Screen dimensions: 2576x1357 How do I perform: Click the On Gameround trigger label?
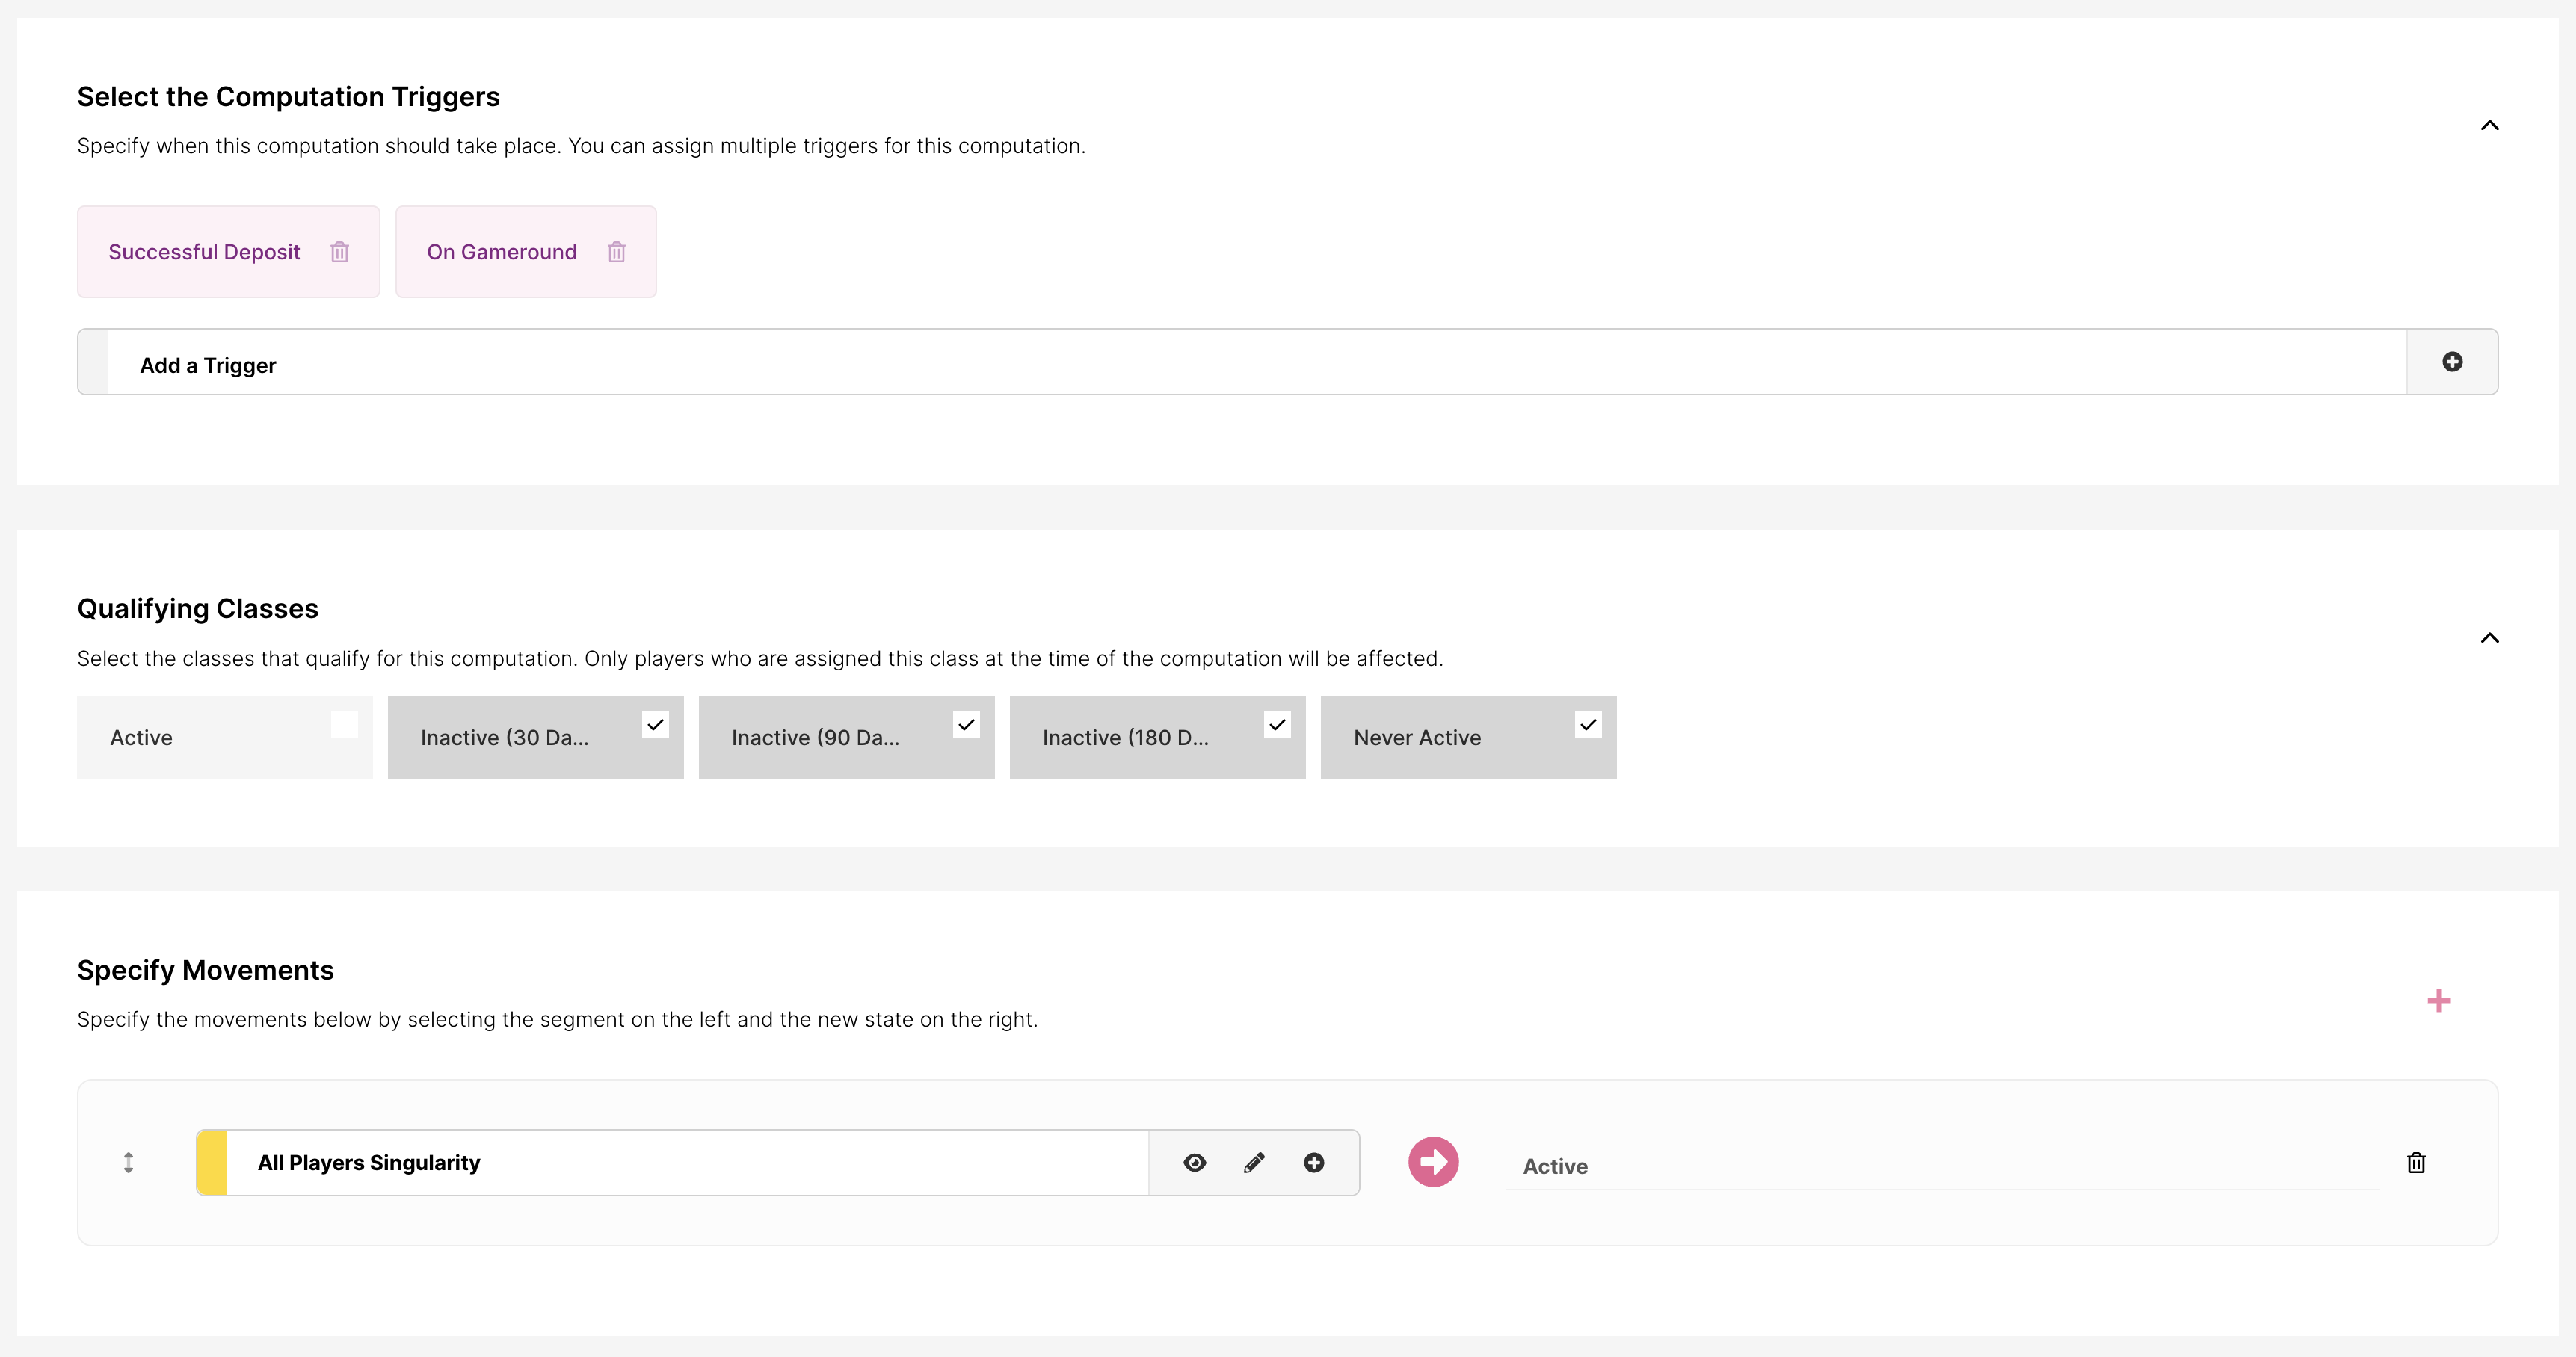pos(502,252)
